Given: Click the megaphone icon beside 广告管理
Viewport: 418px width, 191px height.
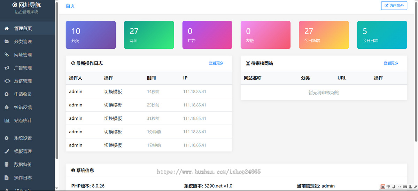Looking at the screenshot, I should click(7, 68).
